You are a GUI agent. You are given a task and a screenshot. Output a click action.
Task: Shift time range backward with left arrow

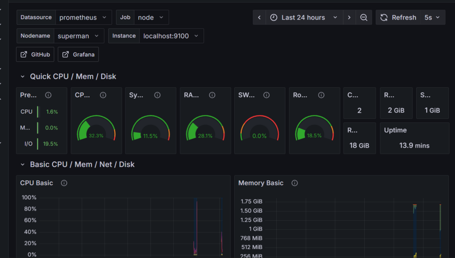click(259, 17)
